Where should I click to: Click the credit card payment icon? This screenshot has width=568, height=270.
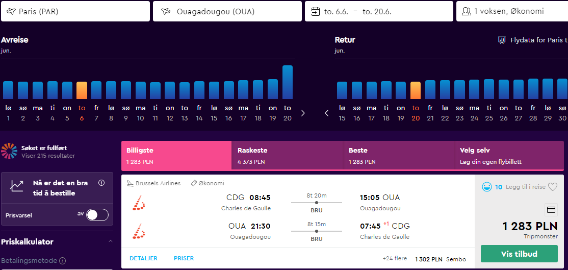pos(551,209)
